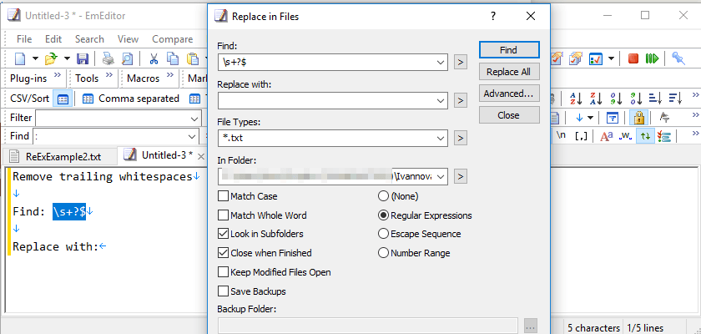Click the > button beside the dialog's Find field

click(461, 63)
